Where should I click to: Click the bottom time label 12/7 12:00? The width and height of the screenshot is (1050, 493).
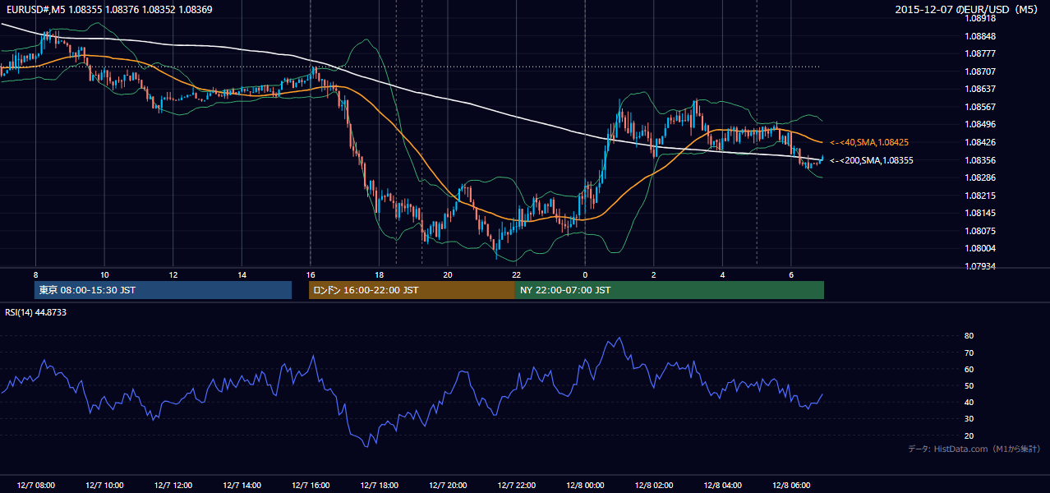(173, 486)
